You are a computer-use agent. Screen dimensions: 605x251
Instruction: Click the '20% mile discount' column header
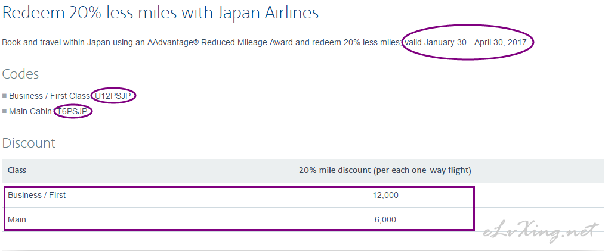pyautogui.click(x=385, y=170)
